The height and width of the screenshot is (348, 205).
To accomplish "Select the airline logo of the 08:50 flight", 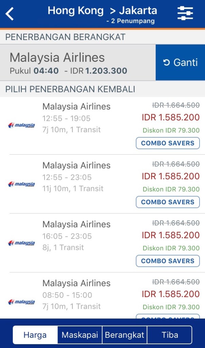I will pos(21,302).
